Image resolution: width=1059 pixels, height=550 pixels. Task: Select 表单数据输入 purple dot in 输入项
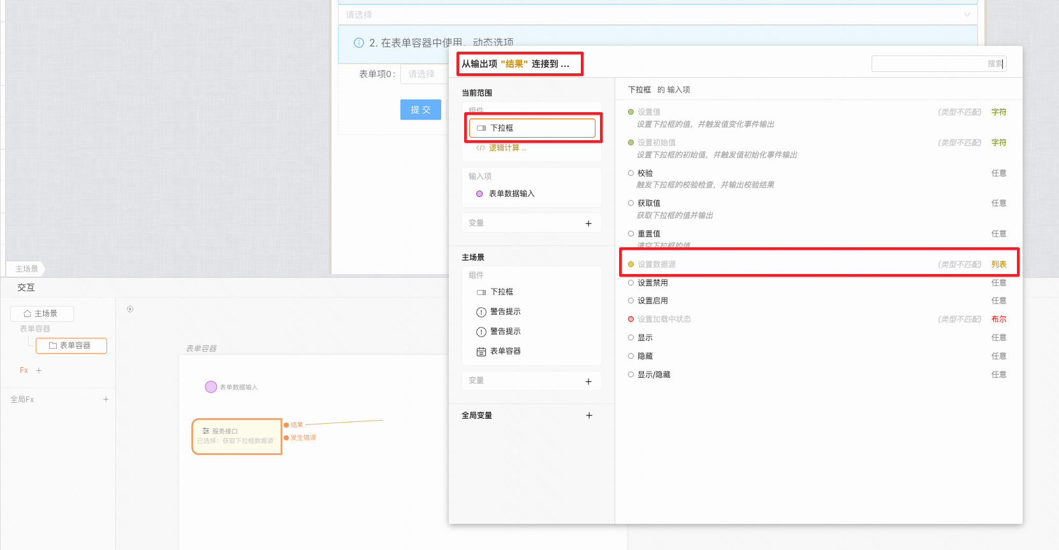479,194
